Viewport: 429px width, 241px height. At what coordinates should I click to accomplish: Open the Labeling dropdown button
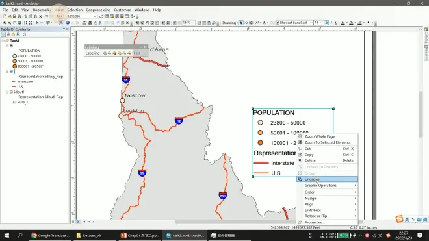coord(94,53)
